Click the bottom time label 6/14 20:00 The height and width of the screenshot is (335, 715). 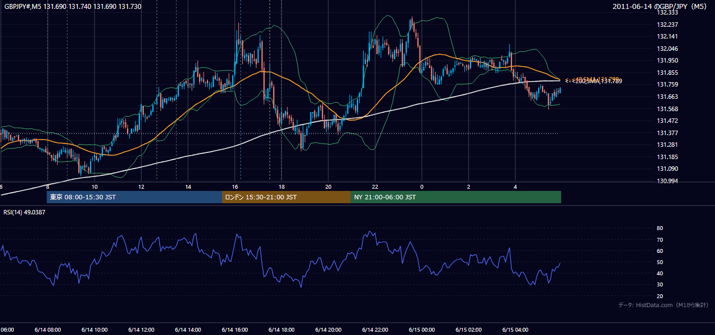328,330
